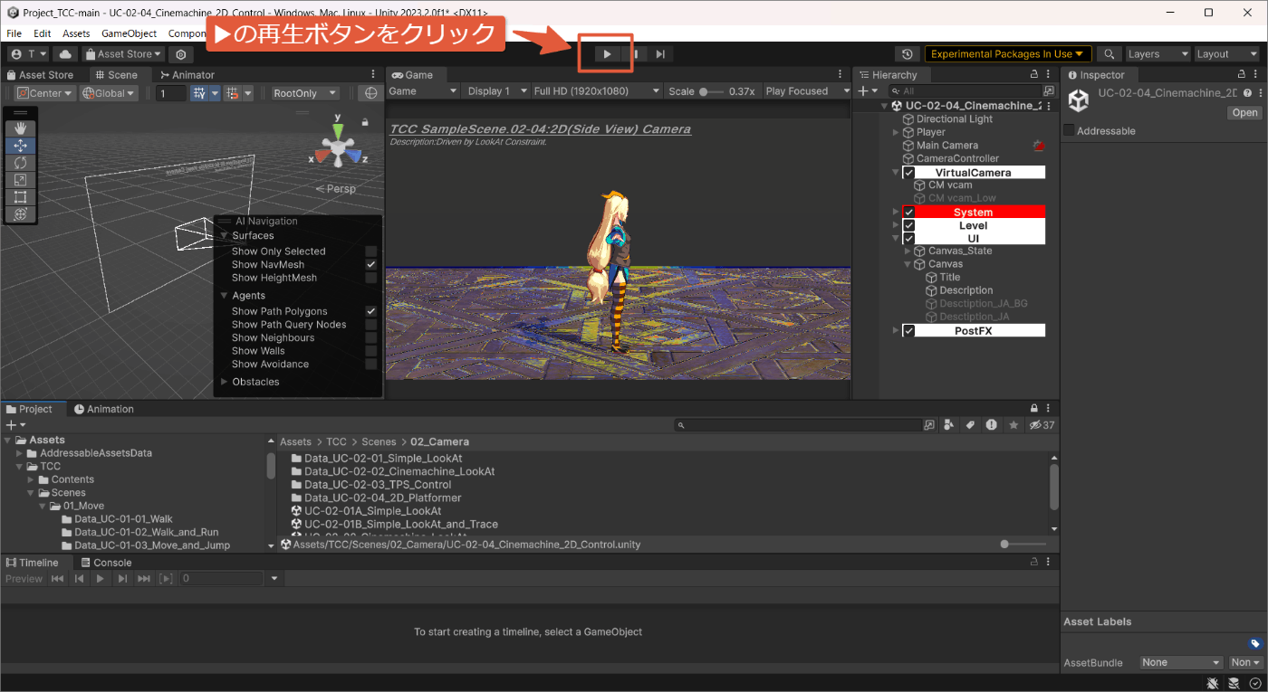
Task: Click Project filter by label tag icon
Action: (970, 425)
